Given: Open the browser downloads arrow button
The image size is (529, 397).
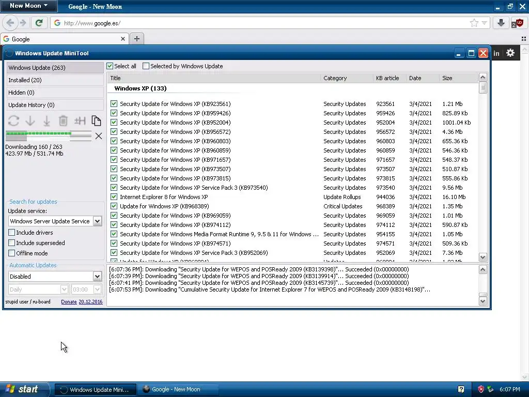Looking at the screenshot, I should [501, 23].
